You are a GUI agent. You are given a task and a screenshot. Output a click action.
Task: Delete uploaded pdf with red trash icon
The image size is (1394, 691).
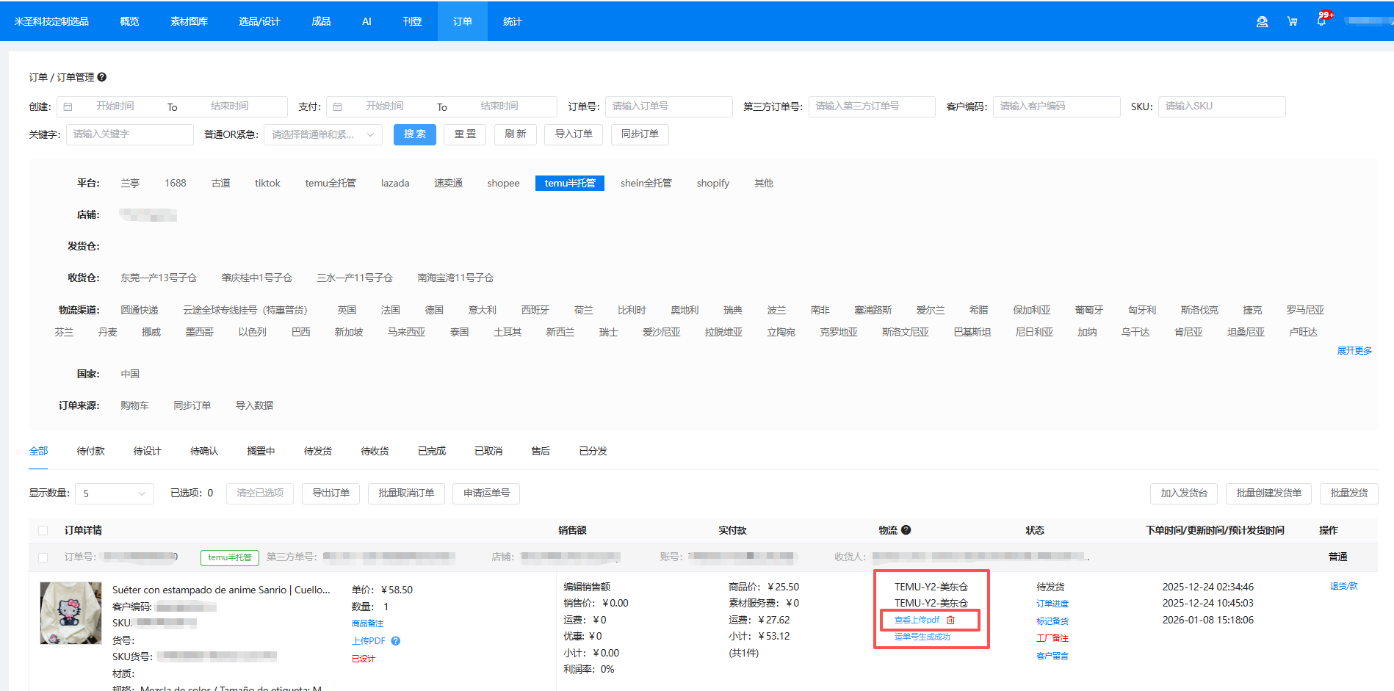click(951, 621)
